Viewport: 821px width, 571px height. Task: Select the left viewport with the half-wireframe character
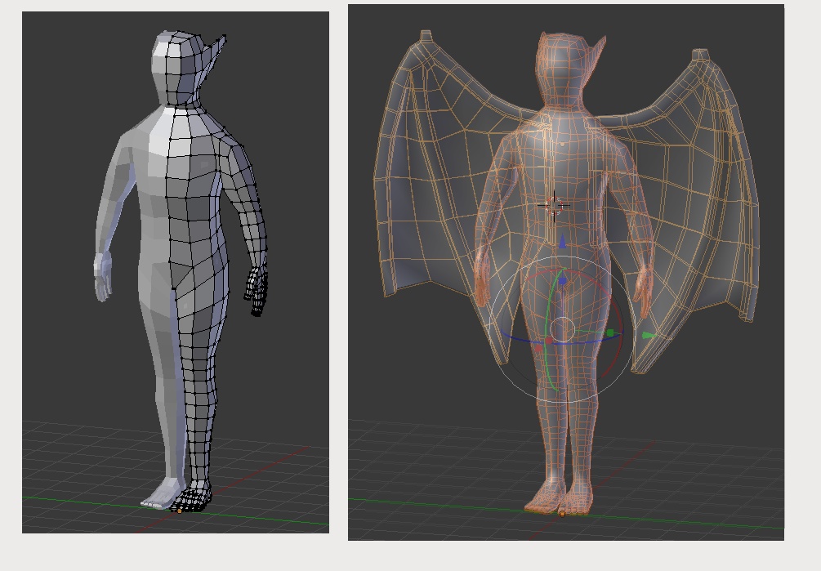tap(176, 272)
